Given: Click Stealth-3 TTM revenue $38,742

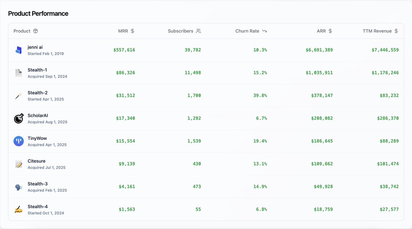Looking at the screenshot, I should pyautogui.click(x=389, y=187).
